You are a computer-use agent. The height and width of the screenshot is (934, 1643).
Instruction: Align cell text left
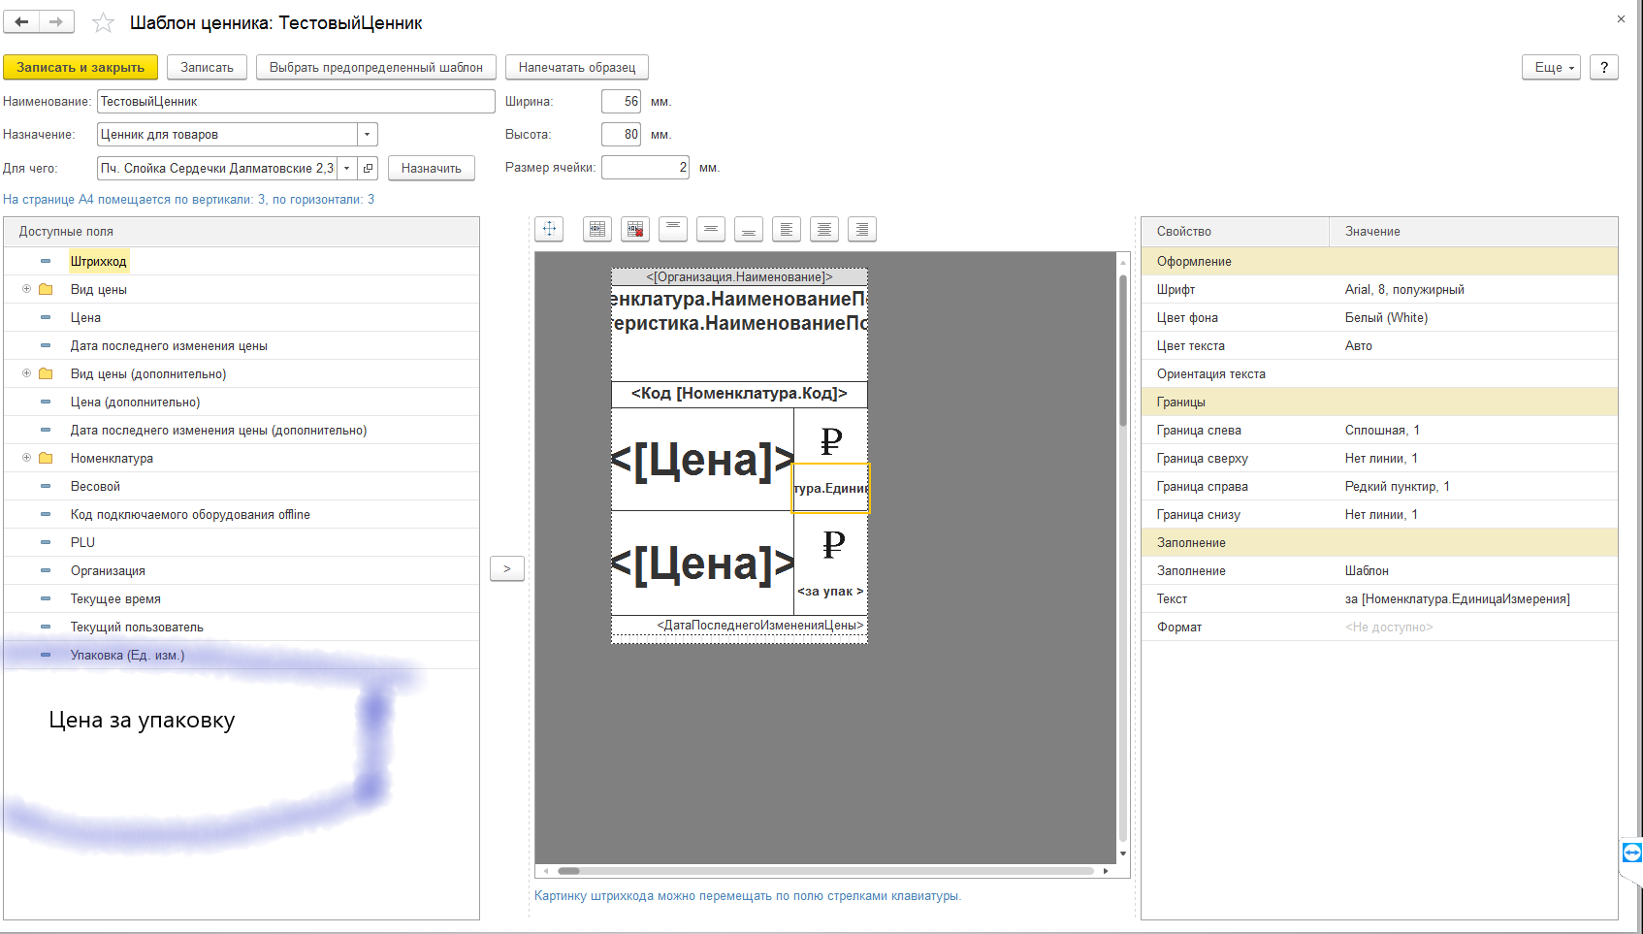coord(787,229)
